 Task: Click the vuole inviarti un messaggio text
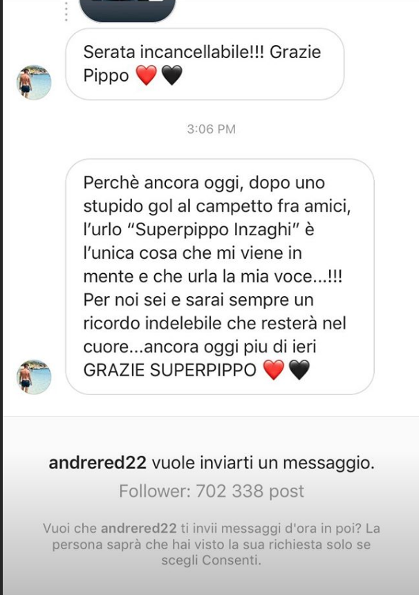[263, 463]
